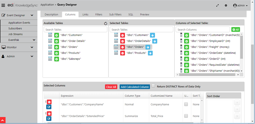Check the box in CompanyName row

coord(186,104)
